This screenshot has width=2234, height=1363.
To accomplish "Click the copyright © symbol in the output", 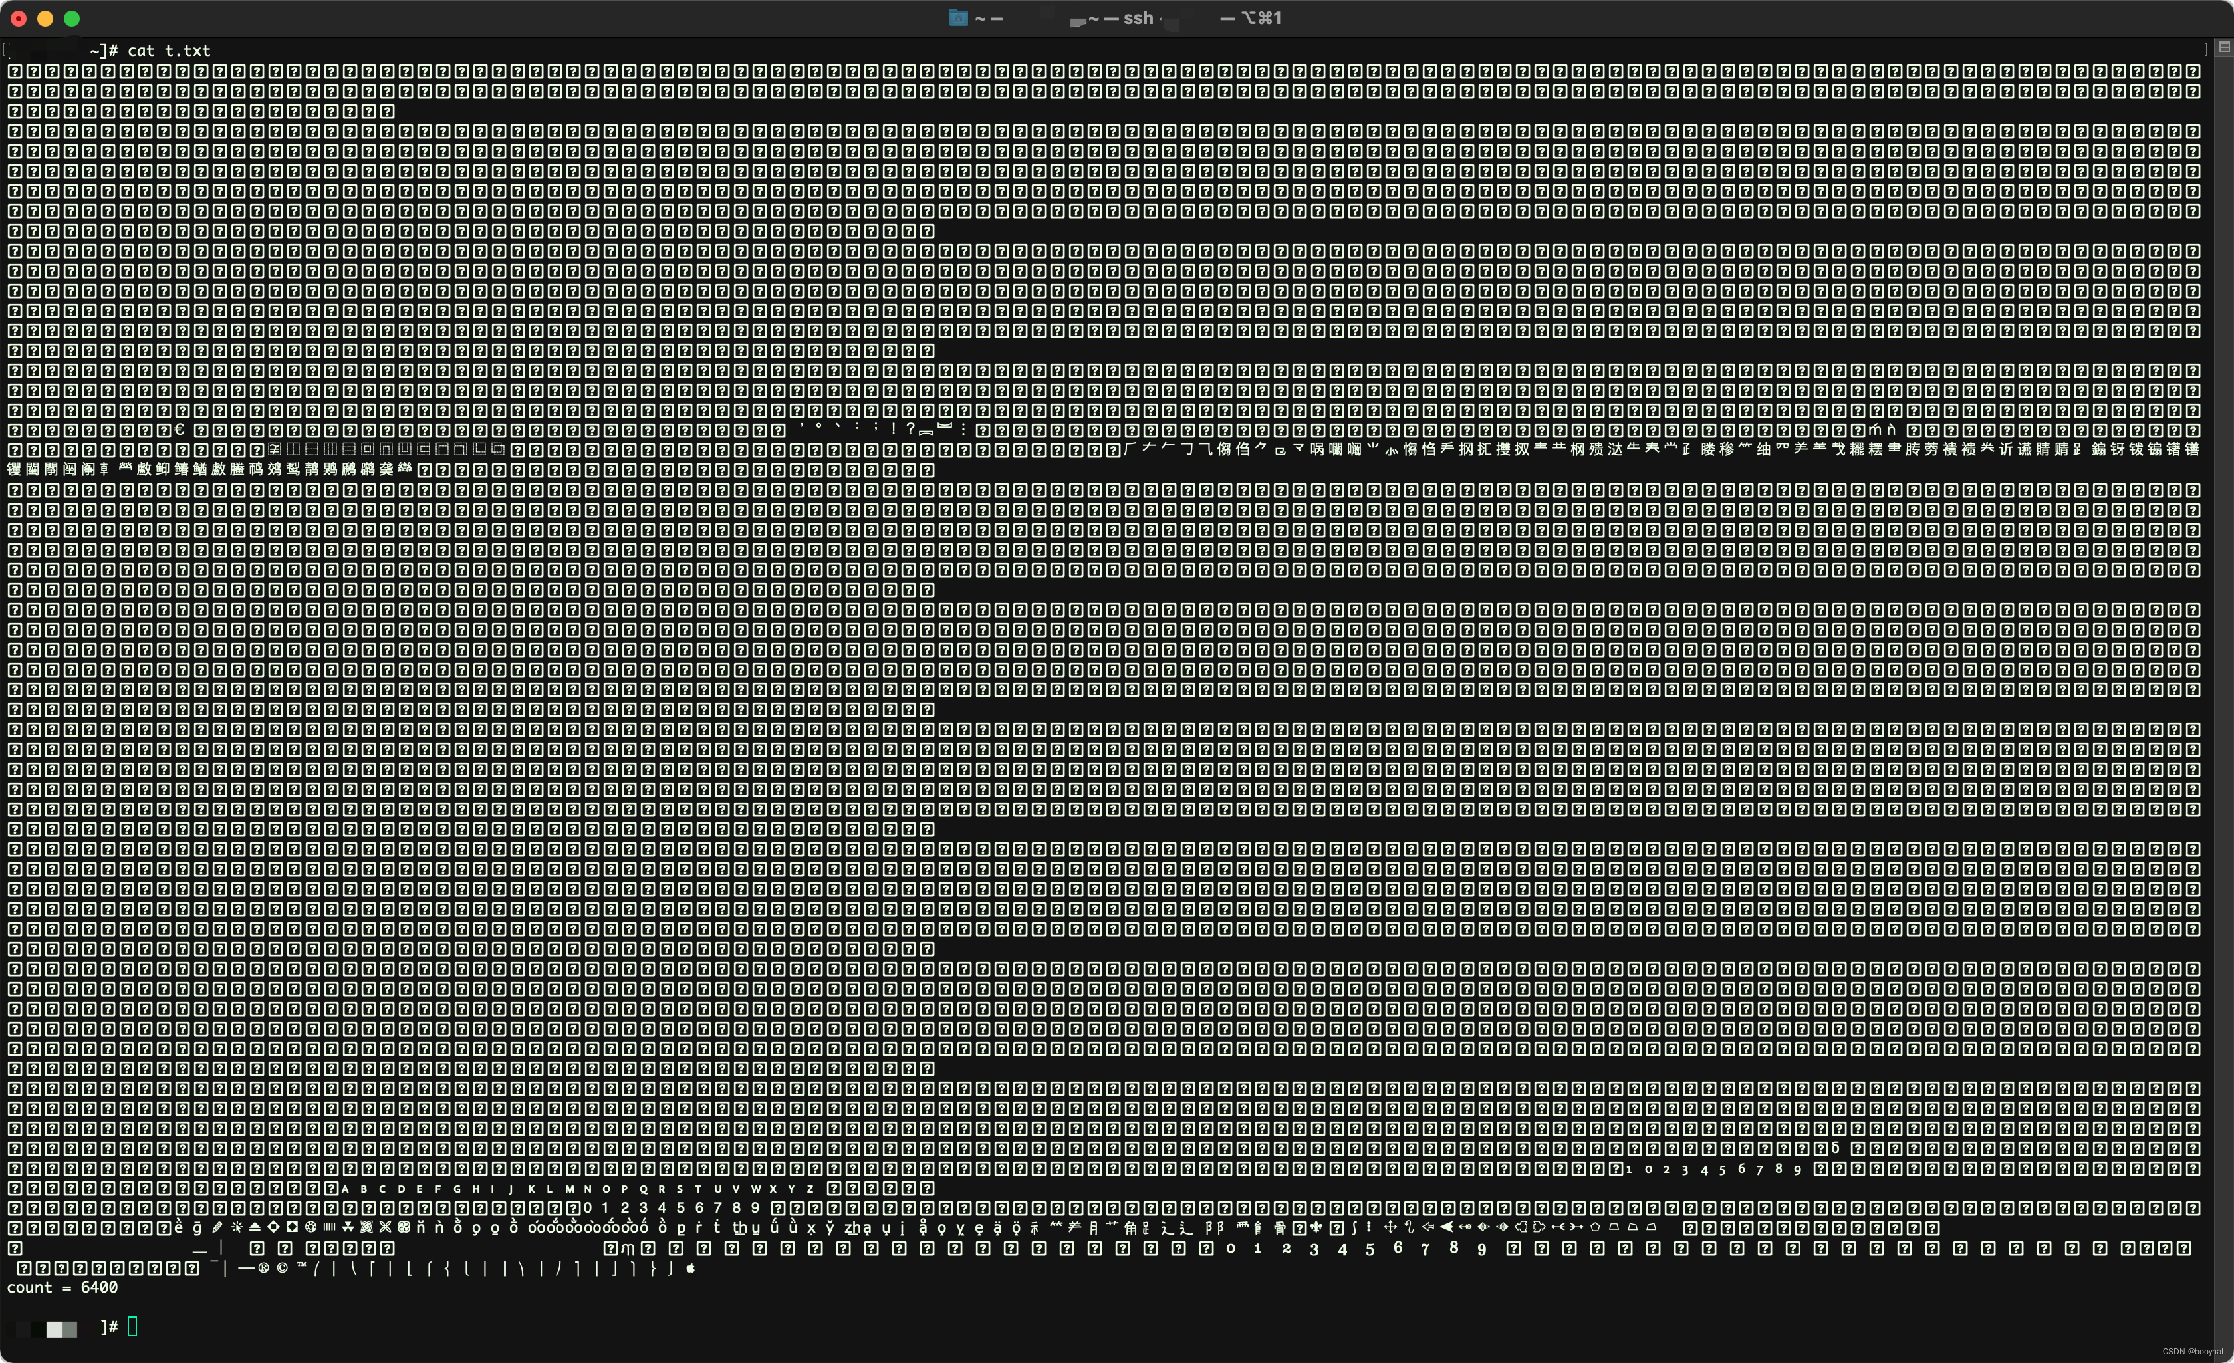I will (x=282, y=1268).
